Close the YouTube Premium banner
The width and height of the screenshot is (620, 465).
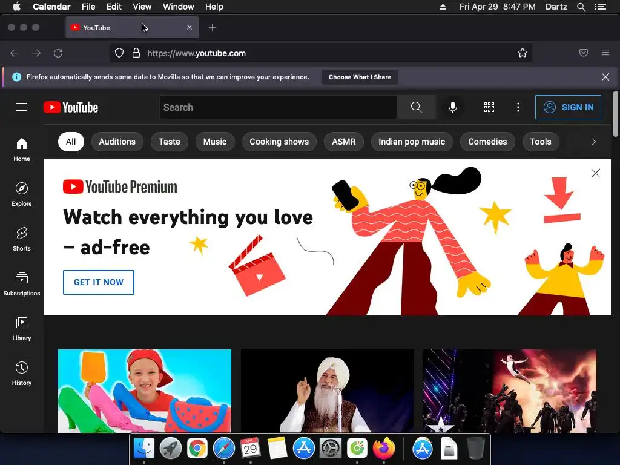click(596, 173)
